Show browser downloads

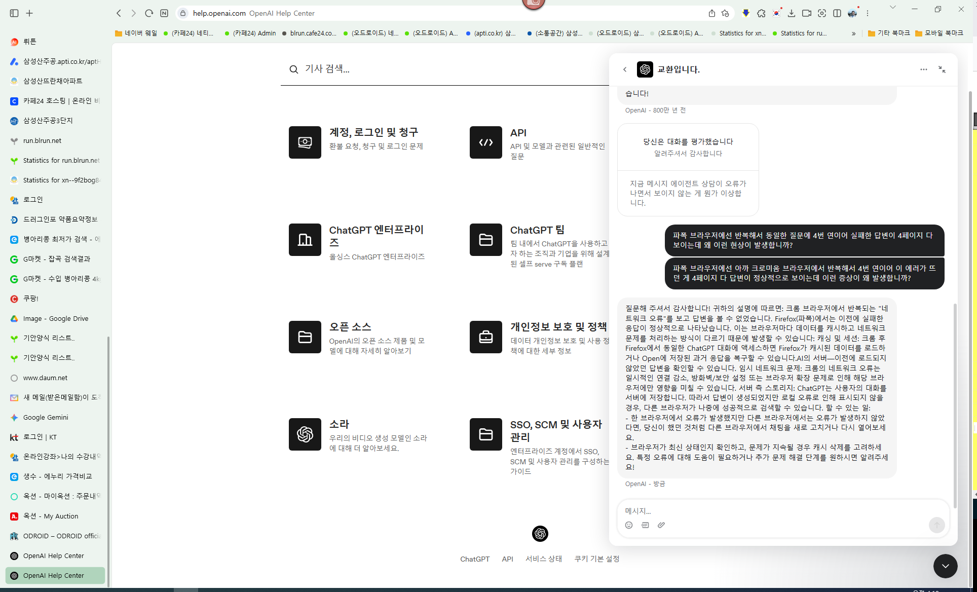pyautogui.click(x=792, y=13)
